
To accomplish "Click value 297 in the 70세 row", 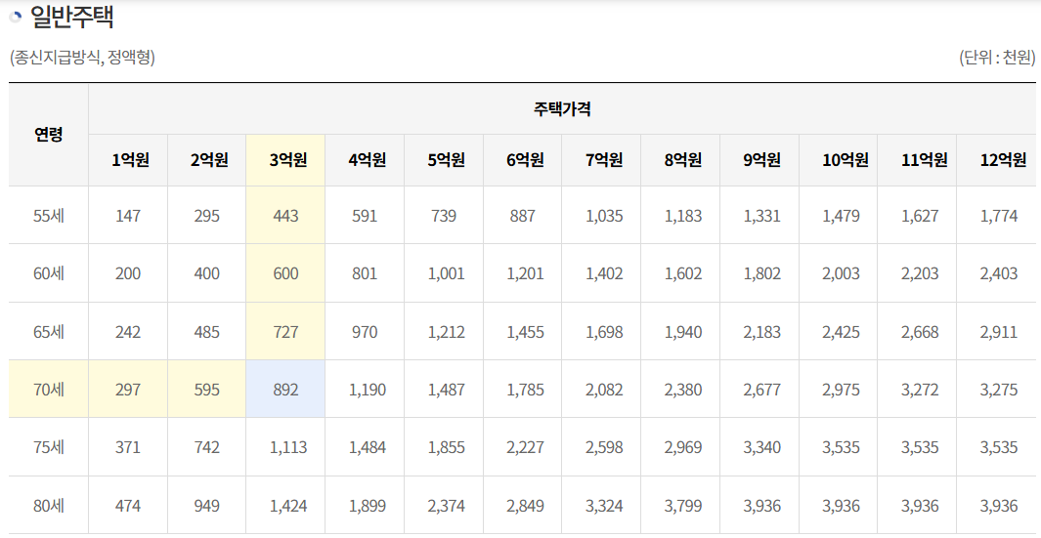I will tap(128, 390).
